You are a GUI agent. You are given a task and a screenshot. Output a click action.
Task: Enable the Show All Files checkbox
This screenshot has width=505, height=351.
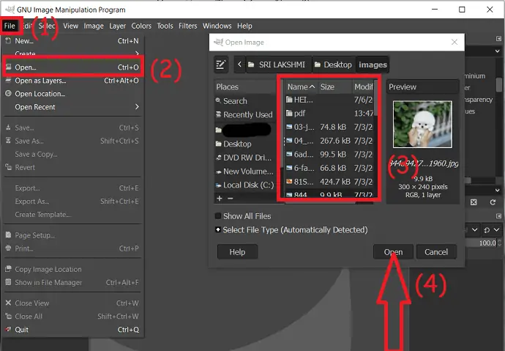click(x=218, y=216)
